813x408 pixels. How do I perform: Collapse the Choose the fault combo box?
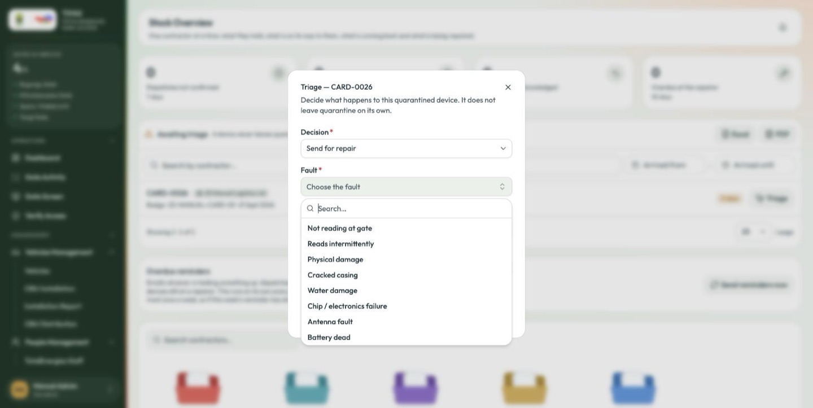click(x=406, y=187)
